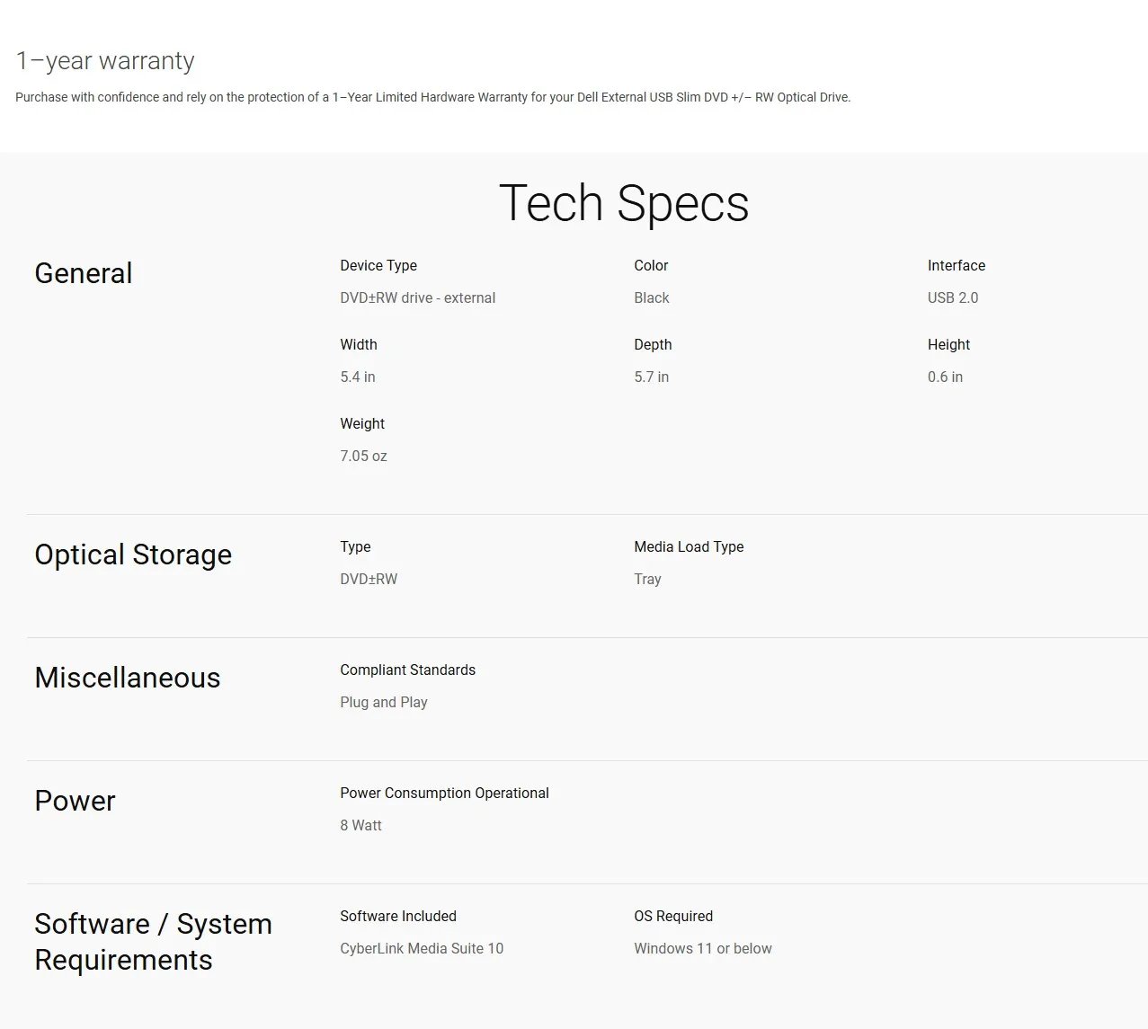Click the Color spec label
Image resolution: width=1148 pixels, height=1029 pixels.
651,266
